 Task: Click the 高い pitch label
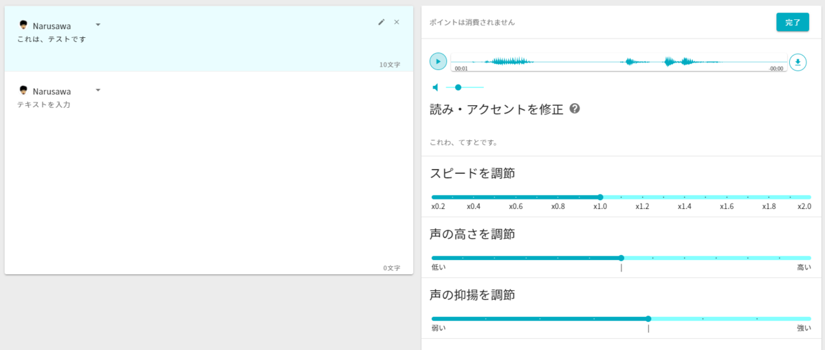click(x=804, y=267)
